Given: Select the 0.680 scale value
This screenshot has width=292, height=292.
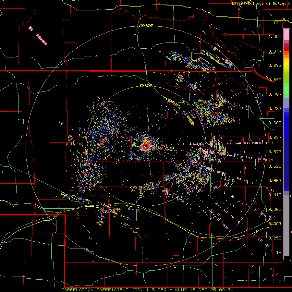Looking at the screenshot, I should (275, 123).
